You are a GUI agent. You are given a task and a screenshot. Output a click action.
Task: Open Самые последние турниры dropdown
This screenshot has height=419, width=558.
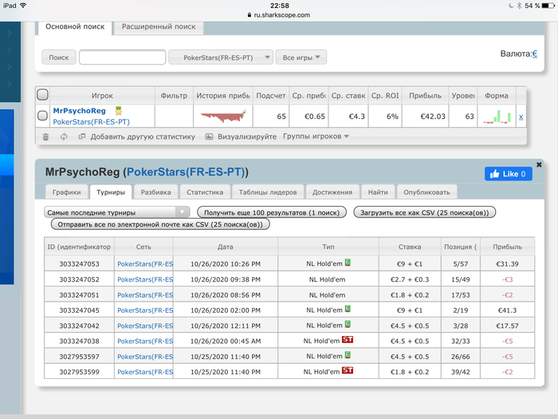(116, 212)
